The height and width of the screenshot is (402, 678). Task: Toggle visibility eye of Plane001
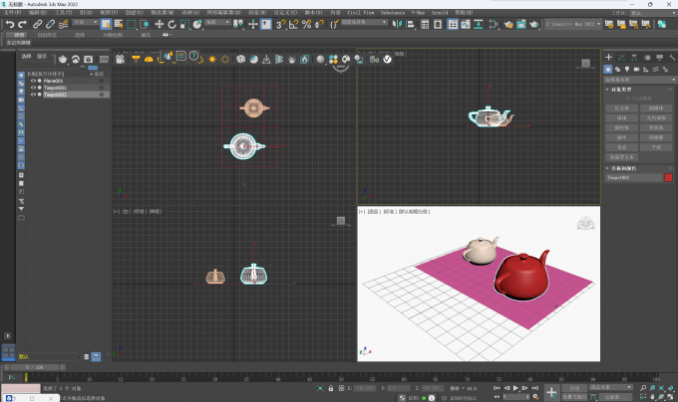pyautogui.click(x=32, y=81)
